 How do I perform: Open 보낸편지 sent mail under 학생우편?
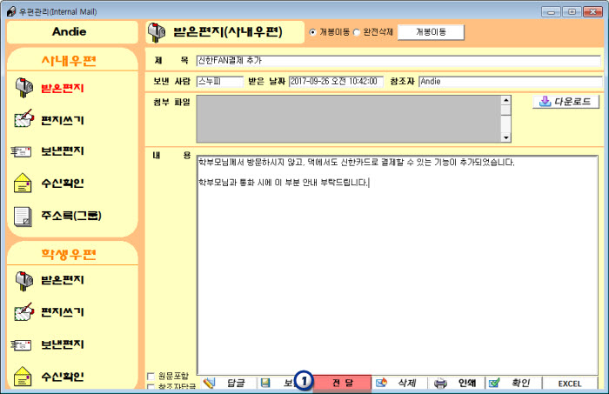click(61, 344)
